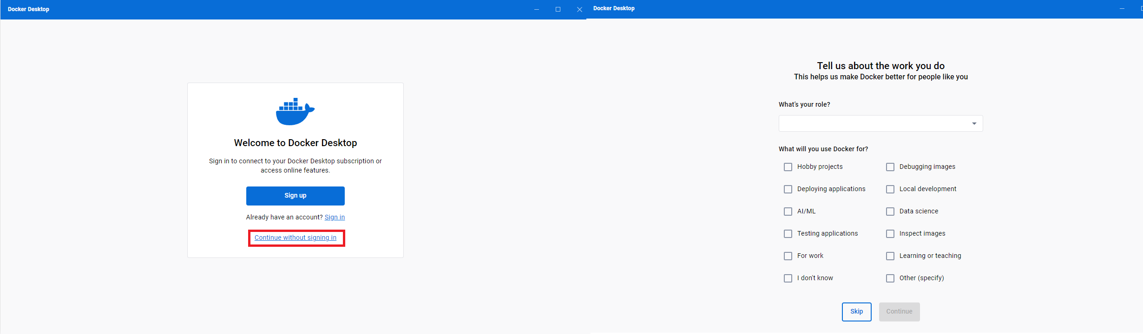Check Debugging images

890,167
